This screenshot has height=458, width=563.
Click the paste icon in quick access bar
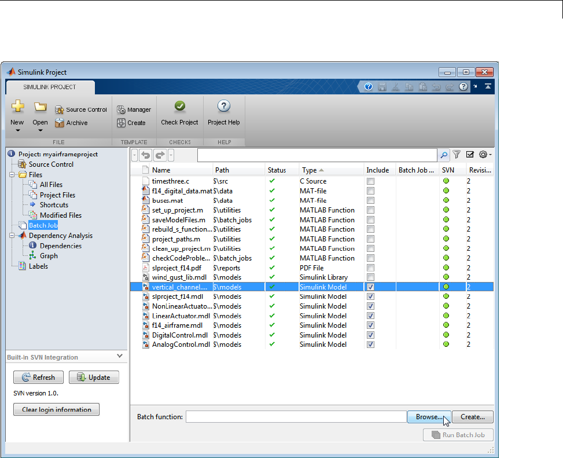423,87
